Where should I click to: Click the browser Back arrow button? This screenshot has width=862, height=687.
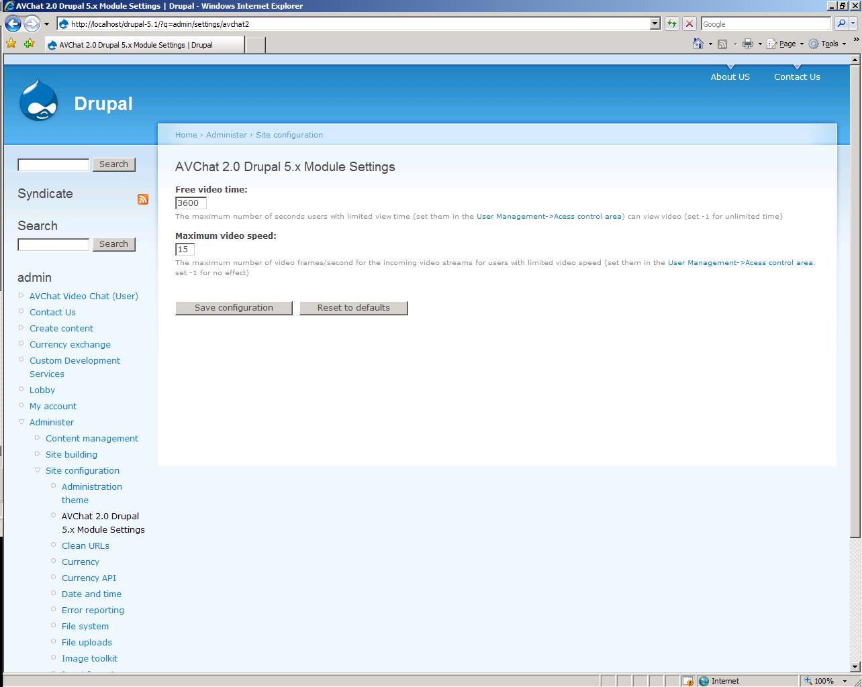[x=13, y=24]
